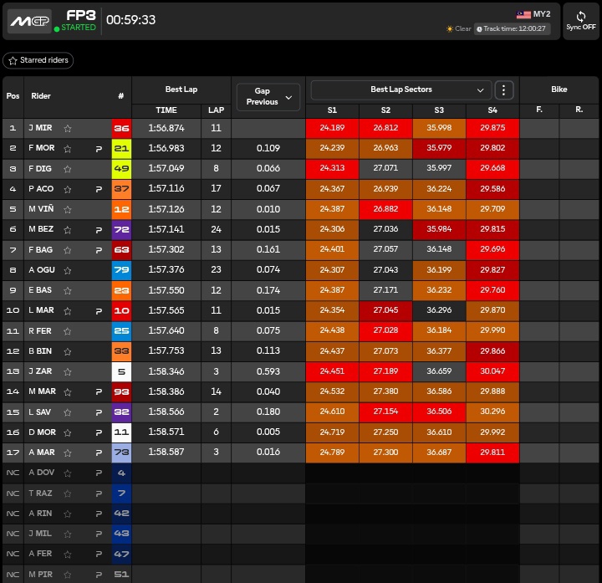Click the Rider column header
Viewport: 602px width, 583px height.
[41, 96]
